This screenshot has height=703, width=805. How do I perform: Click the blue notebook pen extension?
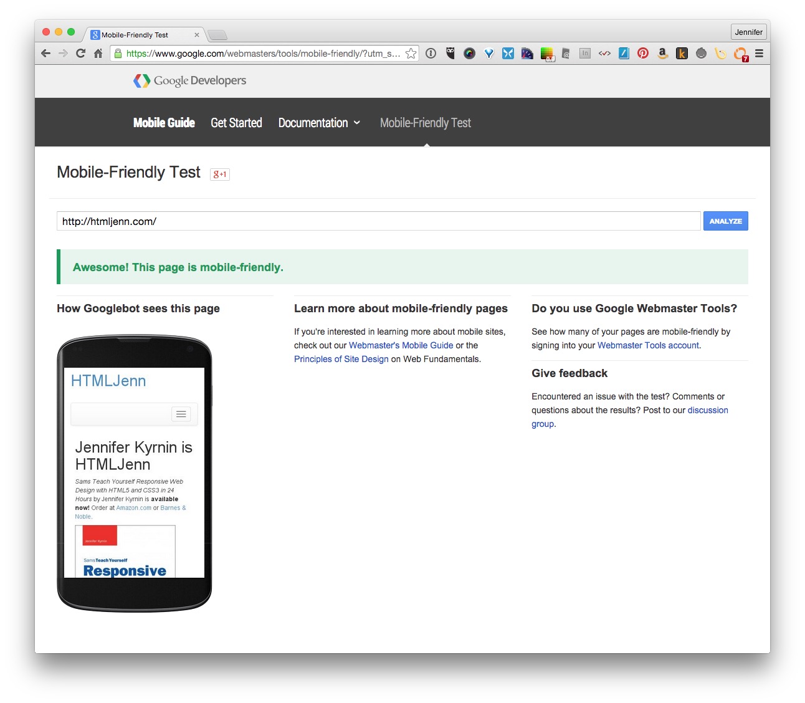tap(624, 54)
